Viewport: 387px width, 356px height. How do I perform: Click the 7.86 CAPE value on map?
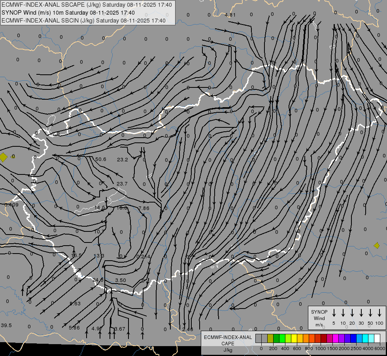pos(144,208)
